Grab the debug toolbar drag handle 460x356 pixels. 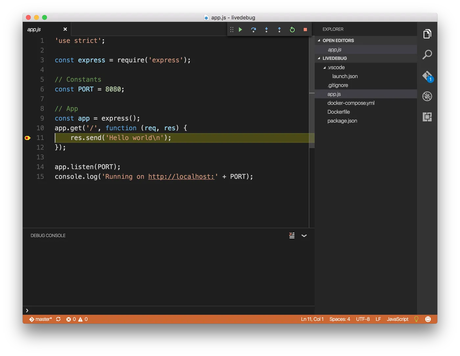click(x=232, y=30)
